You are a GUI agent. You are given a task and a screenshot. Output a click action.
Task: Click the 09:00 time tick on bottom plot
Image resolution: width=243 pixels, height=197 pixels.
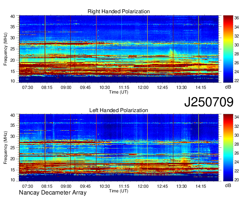coord(66,186)
